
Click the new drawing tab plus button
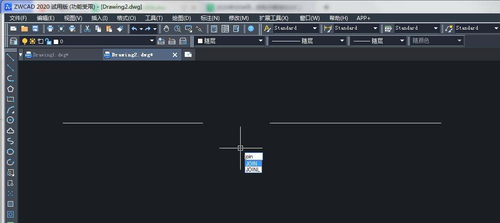[188, 55]
